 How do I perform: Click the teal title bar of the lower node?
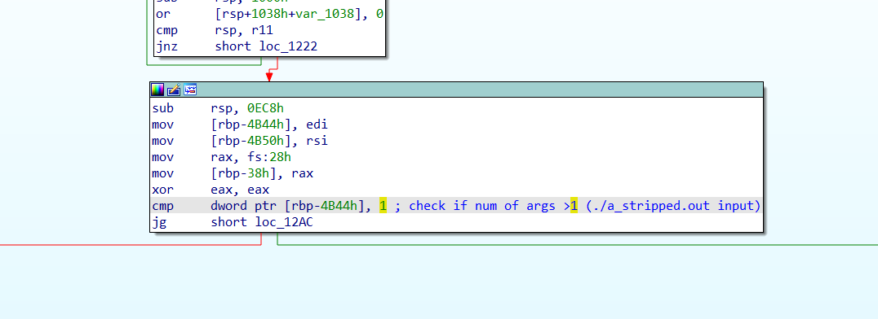tap(456, 90)
